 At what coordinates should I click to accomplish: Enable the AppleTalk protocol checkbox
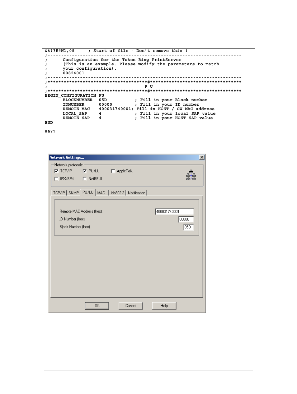(113, 171)
